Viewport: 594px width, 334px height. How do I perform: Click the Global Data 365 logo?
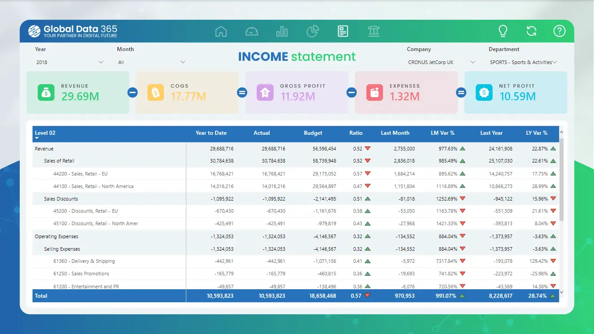pos(73,31)
